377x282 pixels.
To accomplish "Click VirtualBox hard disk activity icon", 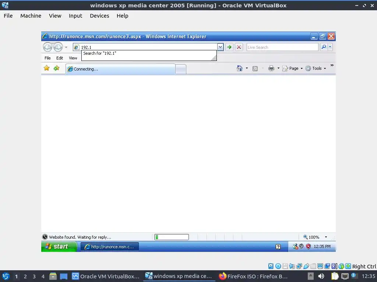I will pyautogui.click(x=271, y=266).
